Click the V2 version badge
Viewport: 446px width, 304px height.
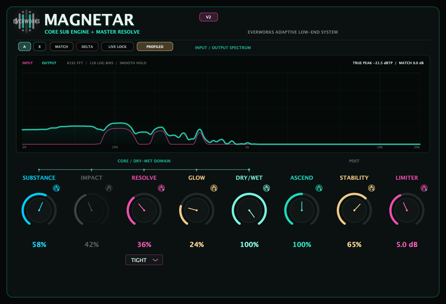[x=209, y=17]
